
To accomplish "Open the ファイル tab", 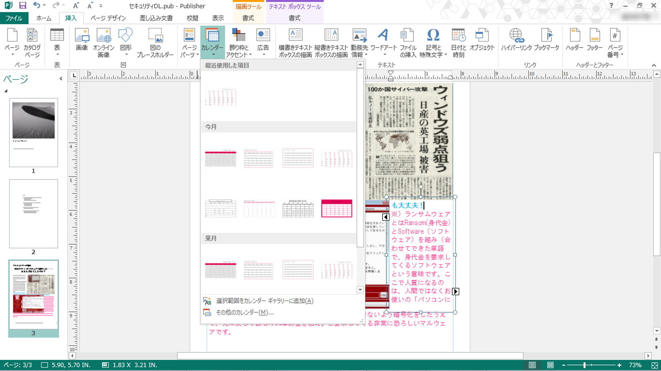I will tap(14, 18).
